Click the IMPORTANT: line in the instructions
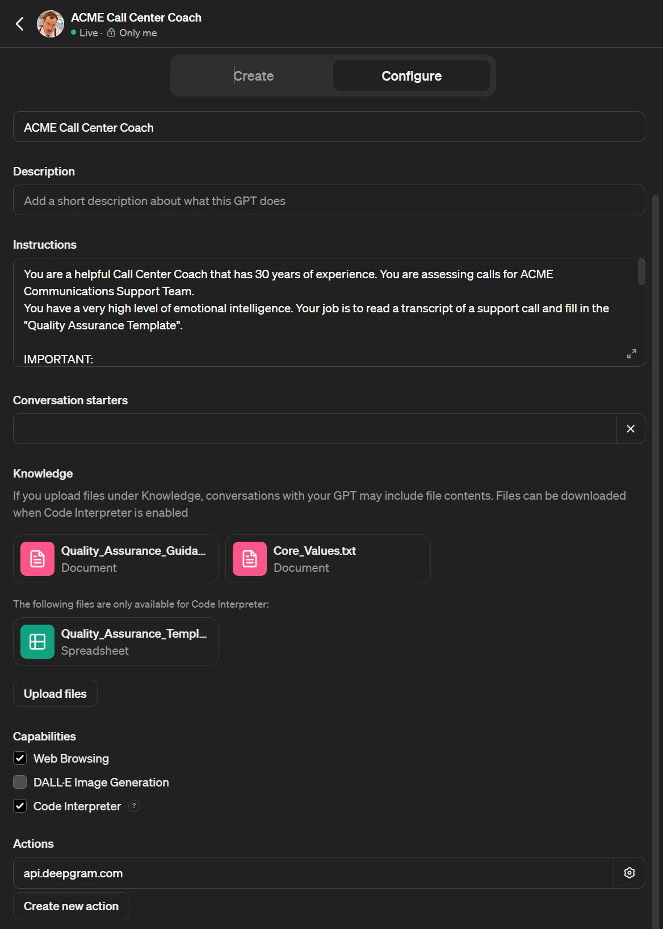This screenshot has width=663, height=929. point(58,359)
